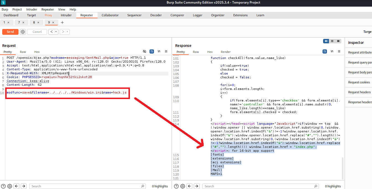Expand Response headers in Inspector
This screenshot has height=189, width=372.
pyautogui.click(x=359, y=102)
